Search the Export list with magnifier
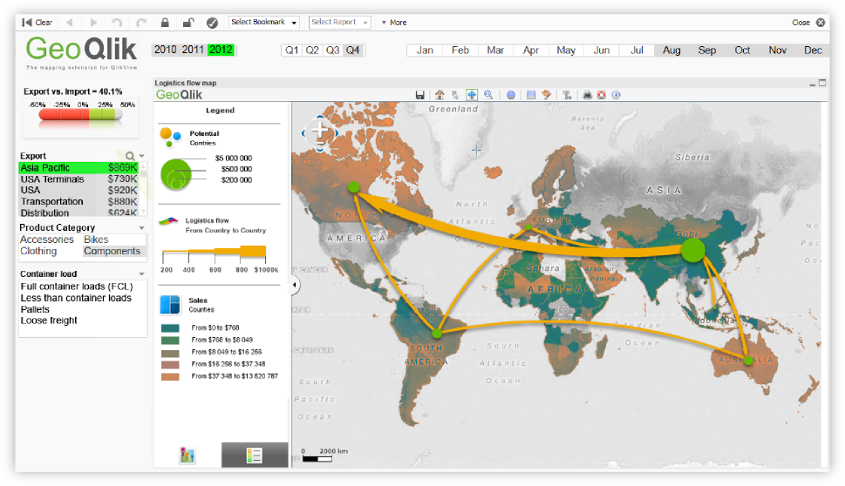Viewport: 845px width, 486px height. point(130,156)
